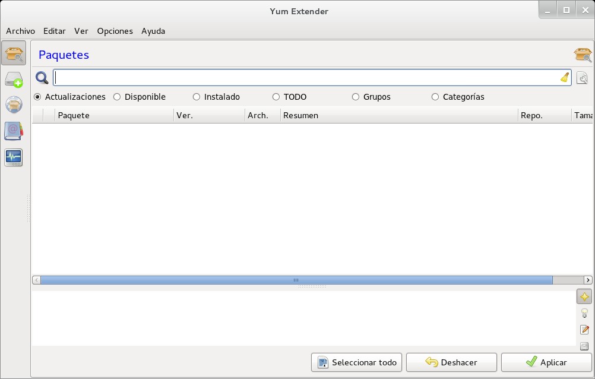The width and height of the screenshot is (595, 379).
Task: Open the Ayuda menu
Action: (x=153, y=31)
